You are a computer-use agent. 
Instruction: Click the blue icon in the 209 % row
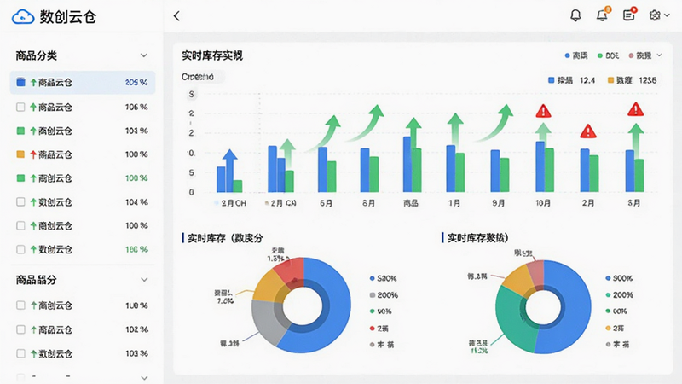point(20,82)
